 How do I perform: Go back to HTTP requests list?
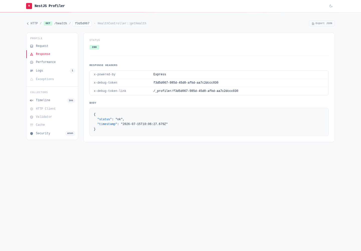[x=34, y=24]
